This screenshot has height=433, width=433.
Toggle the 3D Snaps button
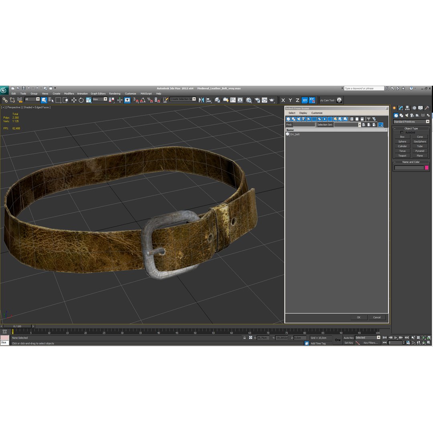(136, 100)
